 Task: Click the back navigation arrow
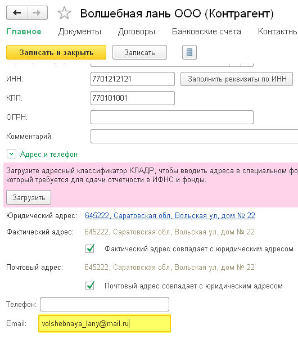click(x=17, y=13)
